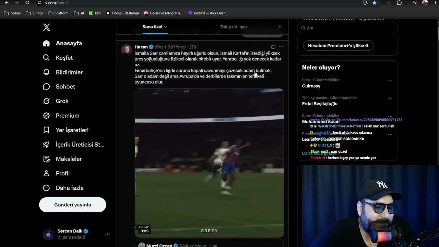Click the 27d timestamp on Hasan's post
439x247 pixels.
pyautogui.click(x=193, y=47)
